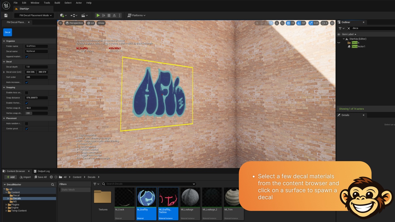
Task: Click the Sort order field 245
Action: pos(36,77)
